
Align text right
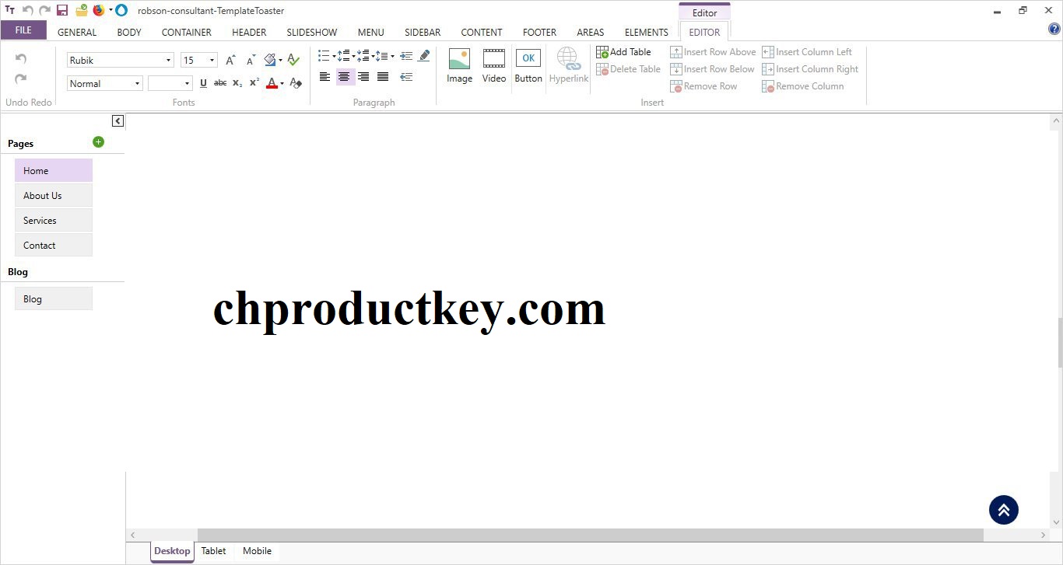[363, 77]
